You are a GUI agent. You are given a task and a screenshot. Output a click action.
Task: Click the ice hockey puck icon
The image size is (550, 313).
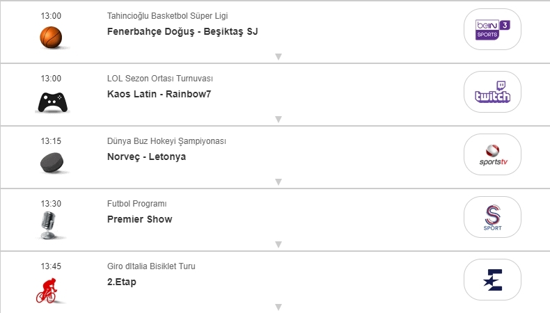(x=51, y=163)
